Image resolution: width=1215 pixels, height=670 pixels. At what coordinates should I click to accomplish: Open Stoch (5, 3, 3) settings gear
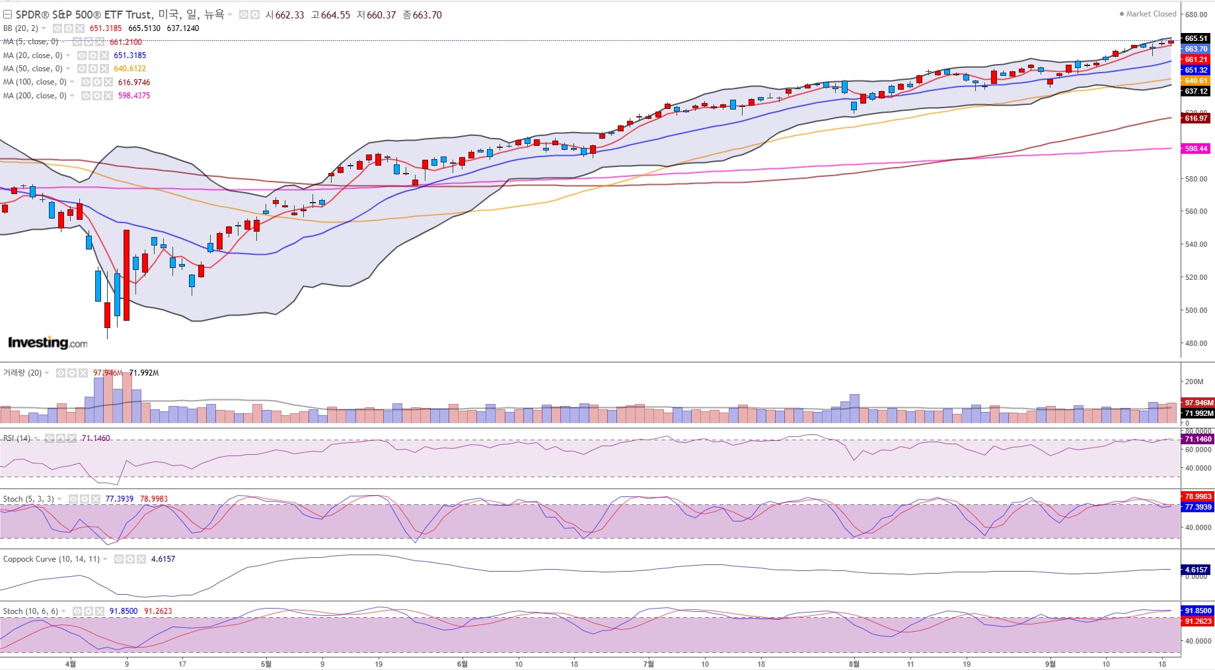pos(85,499)
